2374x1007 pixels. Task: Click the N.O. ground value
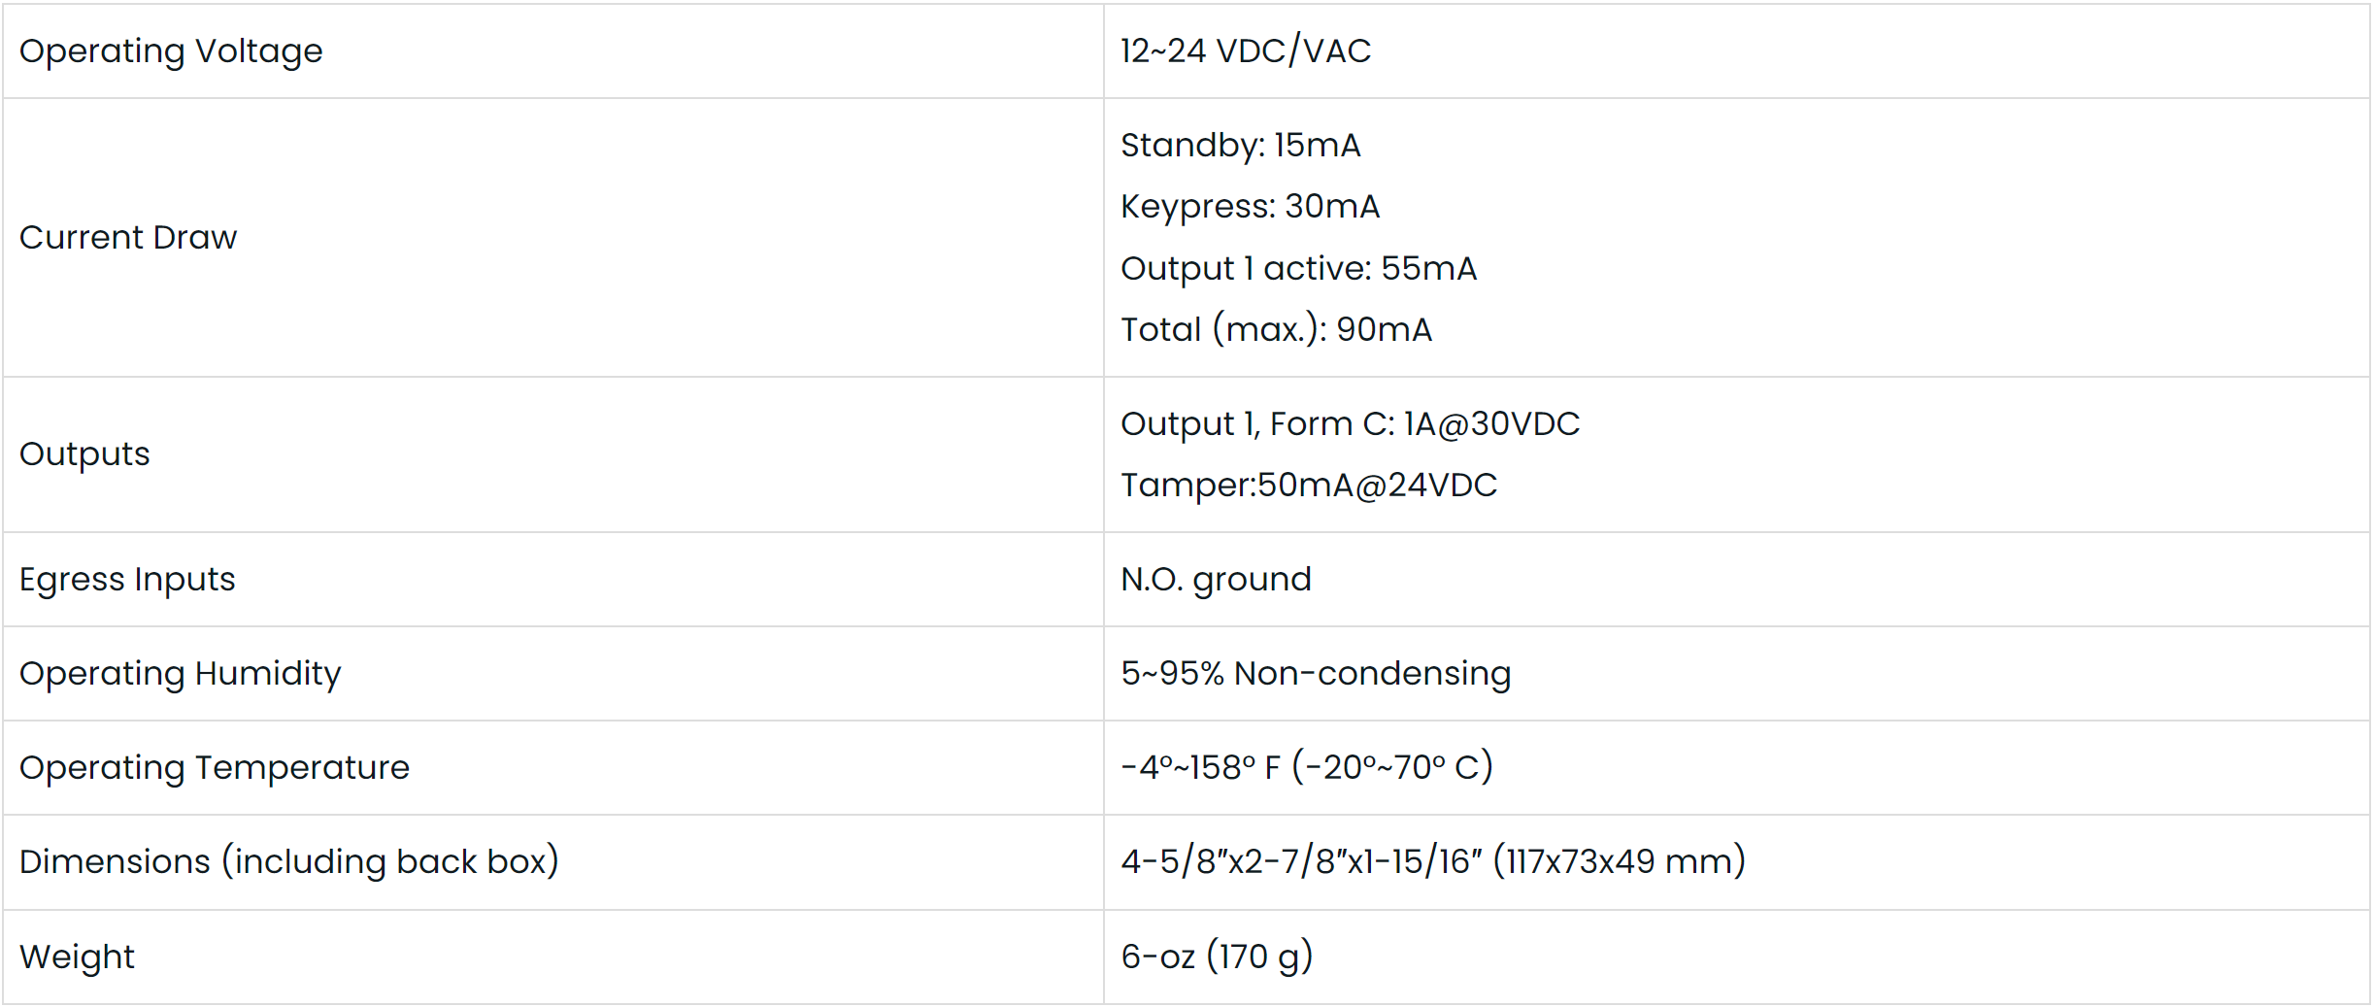[x=1216, y=580]
